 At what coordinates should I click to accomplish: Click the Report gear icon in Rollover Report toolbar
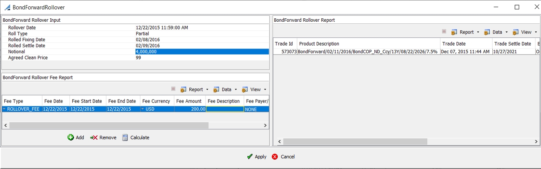pos(454,32)
